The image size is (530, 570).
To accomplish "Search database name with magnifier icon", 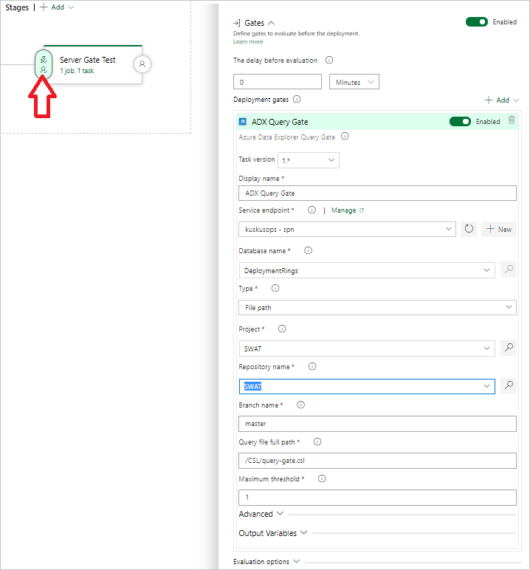I will 508,270.
